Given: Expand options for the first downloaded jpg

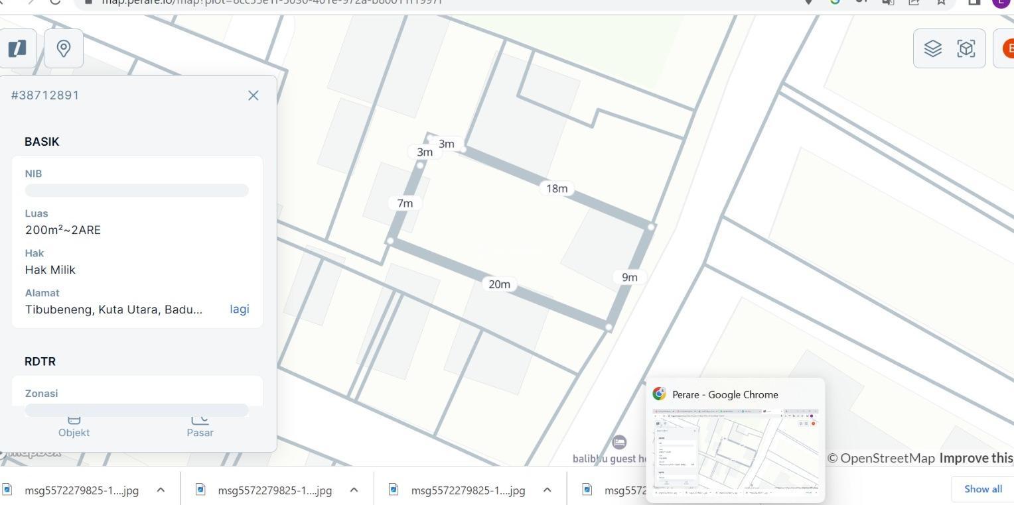Looking at the screenshot, I should [161, 490].
